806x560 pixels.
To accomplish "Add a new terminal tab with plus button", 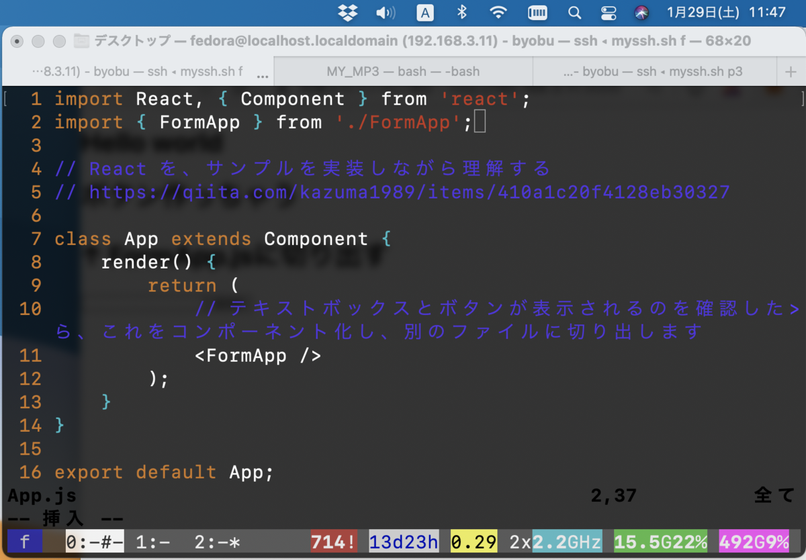I will click(790, 71).
